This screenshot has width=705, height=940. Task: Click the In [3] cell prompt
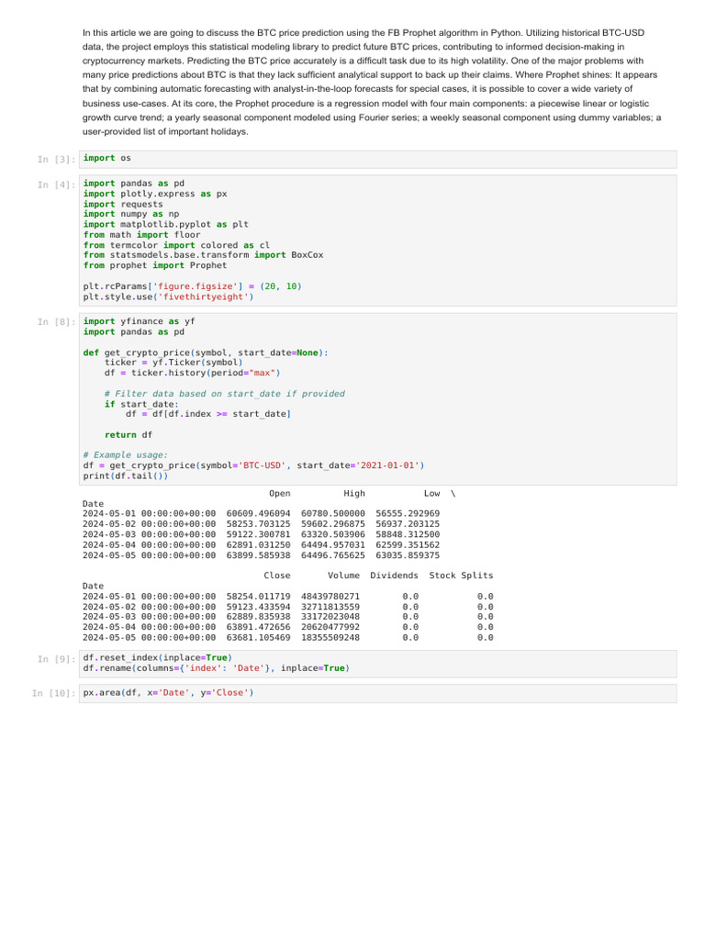pos(56,160)
